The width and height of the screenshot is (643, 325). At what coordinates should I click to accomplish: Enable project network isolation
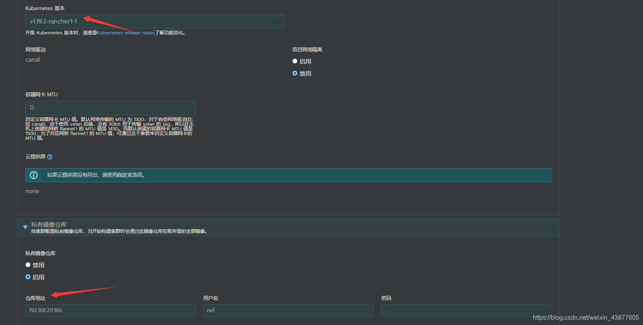295,61
